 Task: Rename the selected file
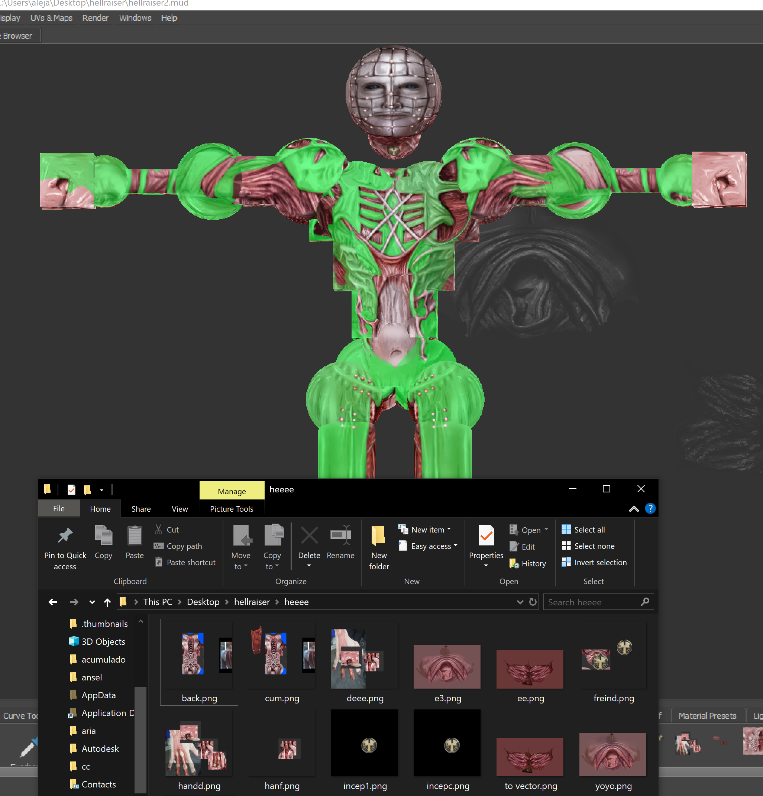pyautogui.click(x=341, y=542)
